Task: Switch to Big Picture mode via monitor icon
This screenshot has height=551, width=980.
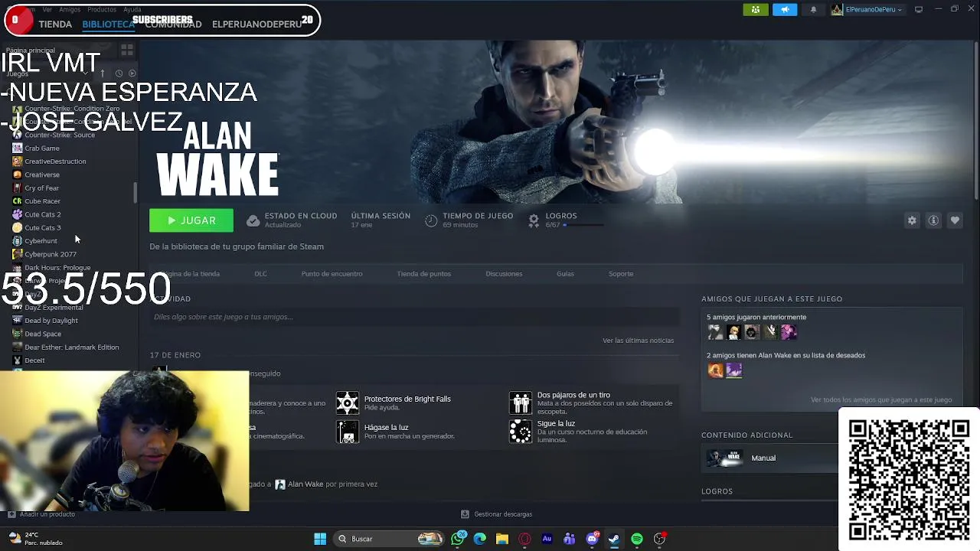Action: [918, 9]
